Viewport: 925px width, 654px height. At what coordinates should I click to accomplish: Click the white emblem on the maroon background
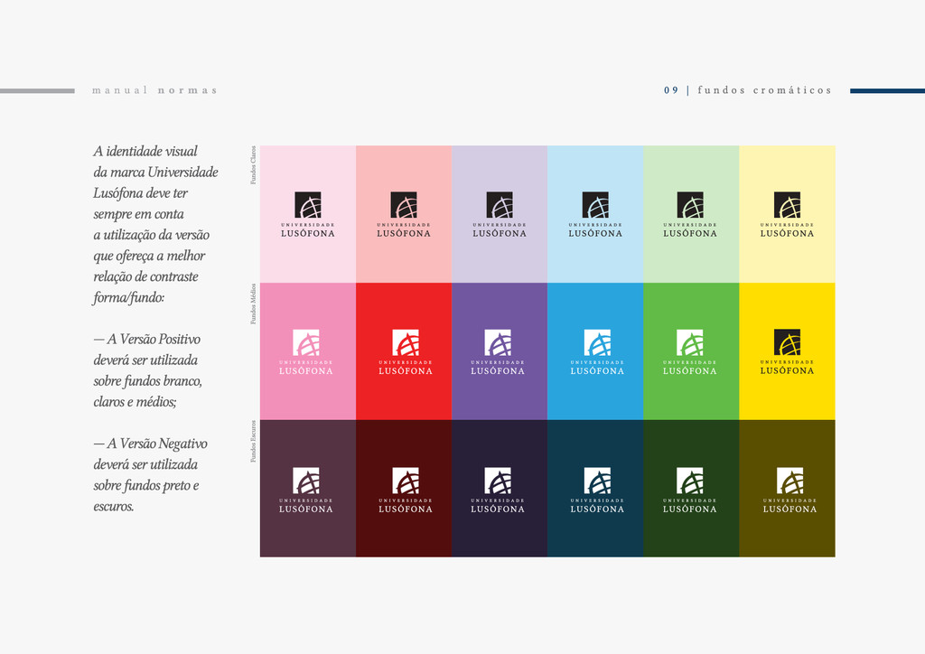point(406,481)
